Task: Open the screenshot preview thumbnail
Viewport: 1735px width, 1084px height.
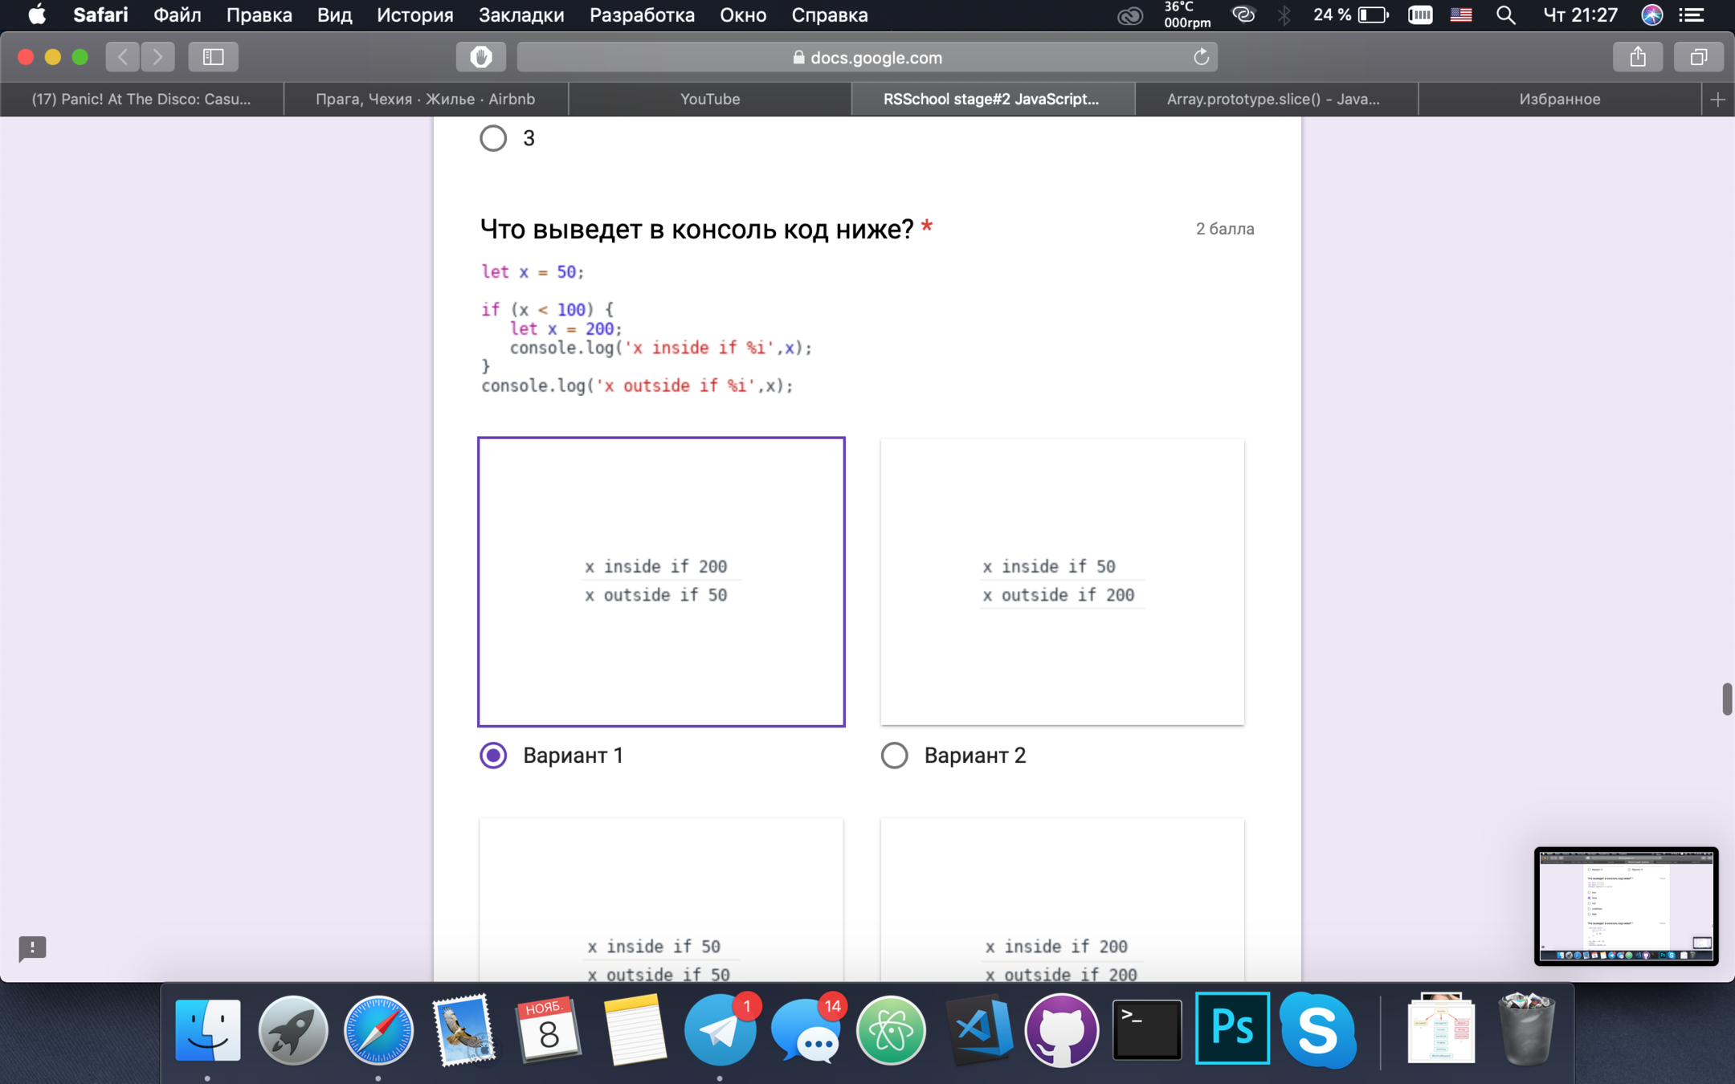Action: (x=1625, y=906)
